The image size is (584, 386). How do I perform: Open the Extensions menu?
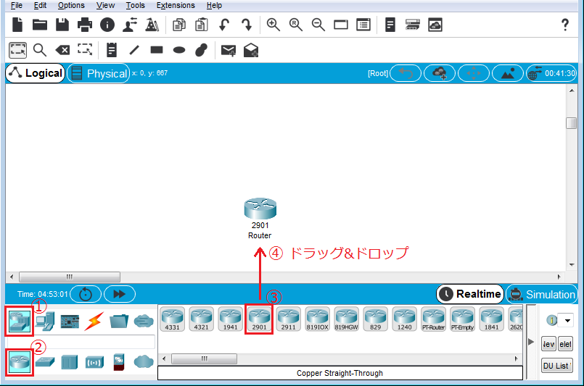pos(176,5)
